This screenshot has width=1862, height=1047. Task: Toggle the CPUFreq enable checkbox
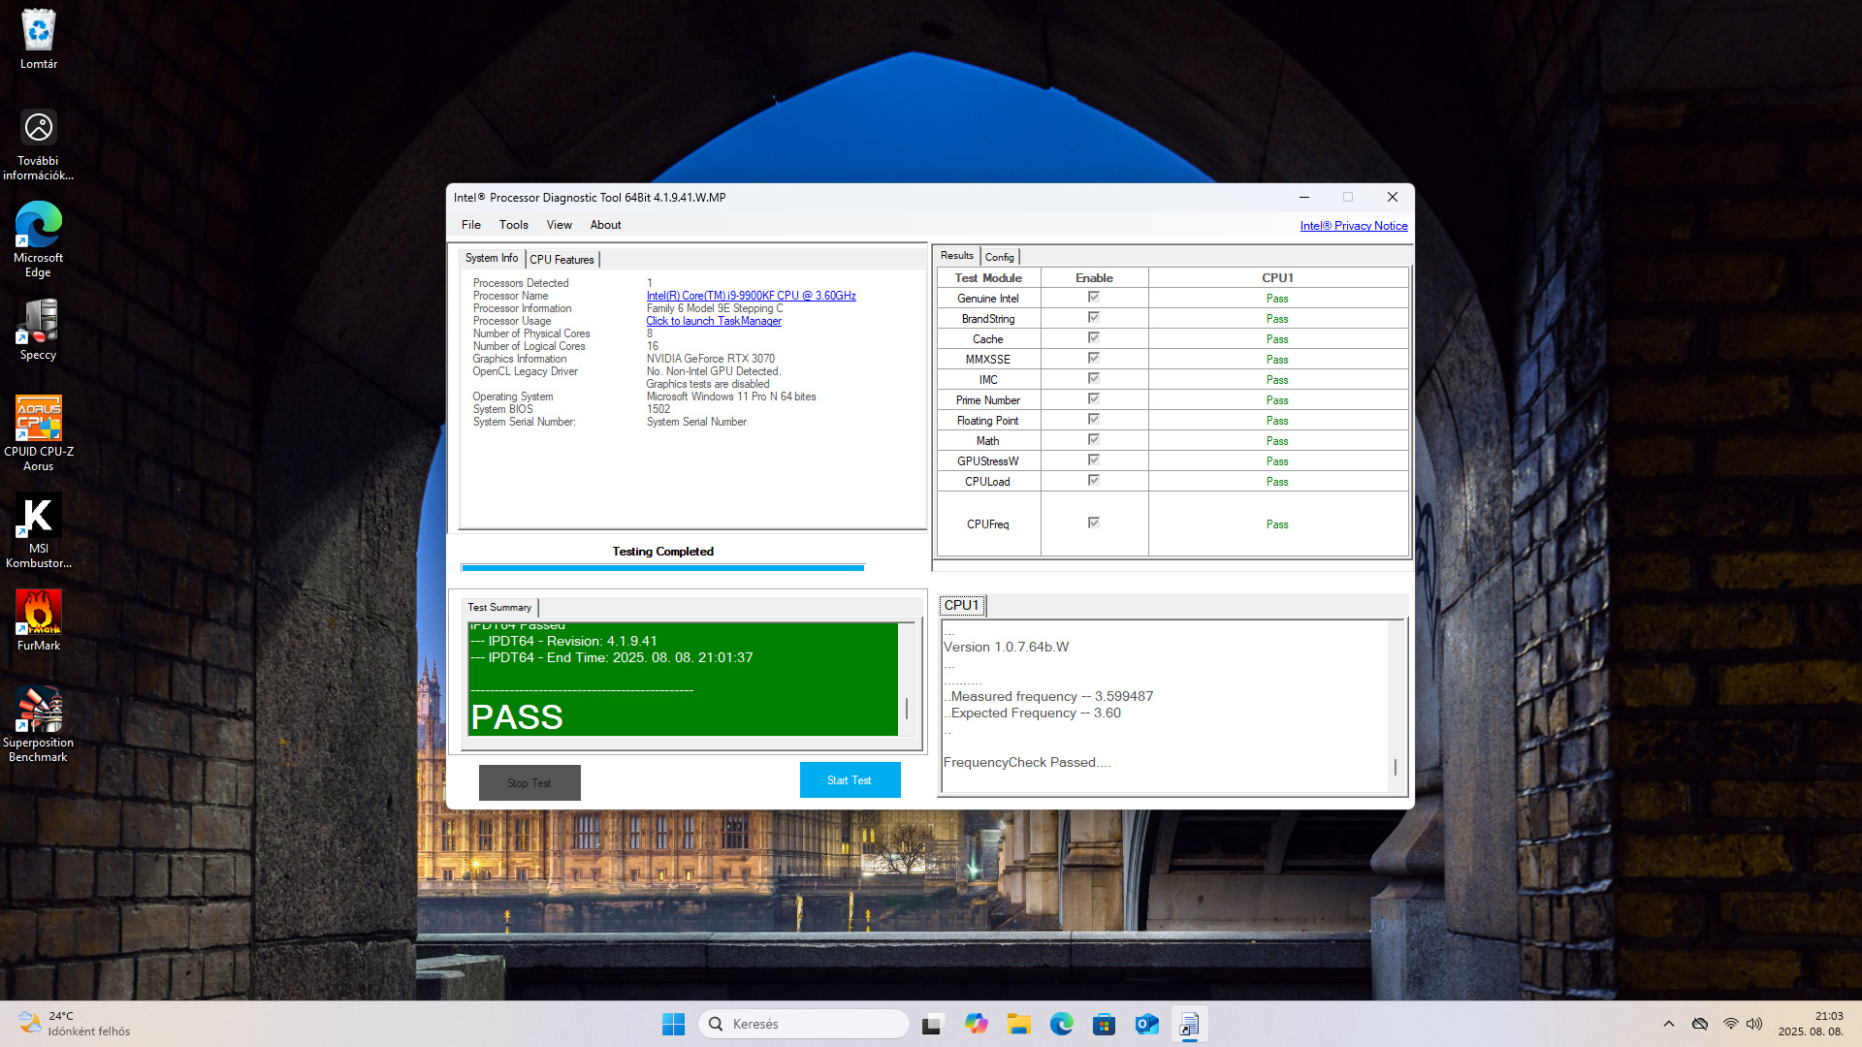pyautogui.click(x=1093, y=523)
